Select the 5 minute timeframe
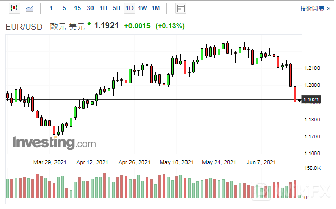This screenshot has width=336, height=209. coord(64,8)
